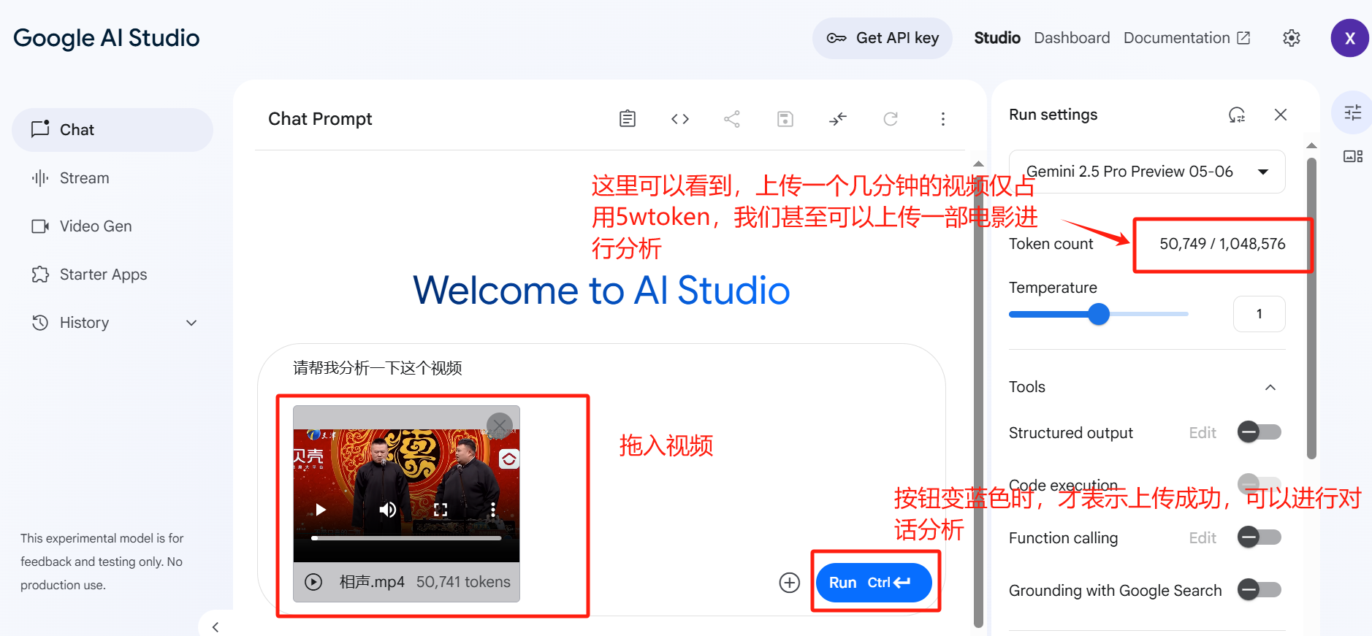Toggle Structured output switch
1372x636 pixels.
click(1259, 432)
